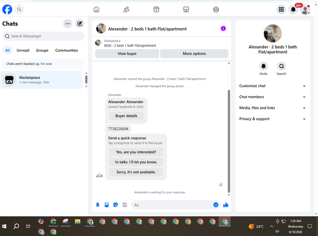Open the Chats options three-dot button
318x236 pixels.
tap(67, 24)
